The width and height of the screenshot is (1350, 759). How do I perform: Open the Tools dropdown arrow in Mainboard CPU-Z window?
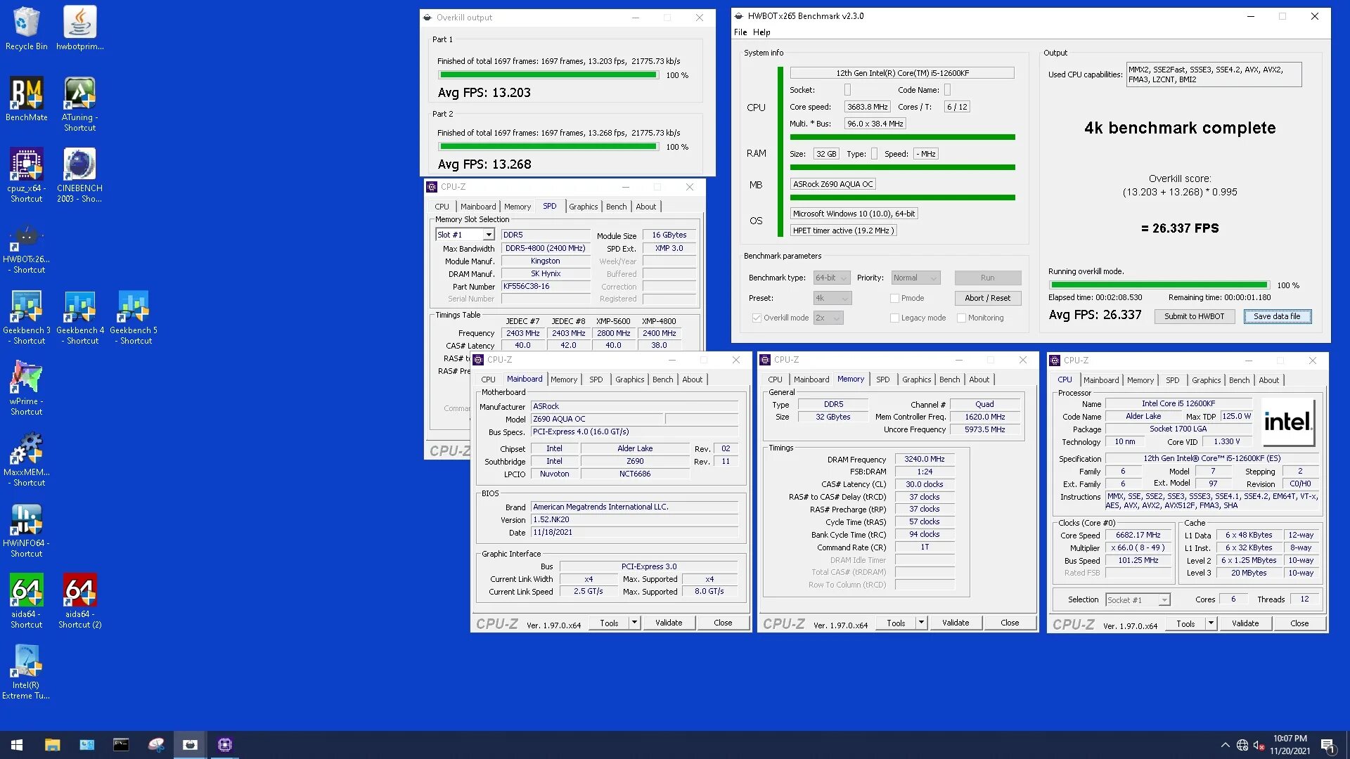[634, 623]
